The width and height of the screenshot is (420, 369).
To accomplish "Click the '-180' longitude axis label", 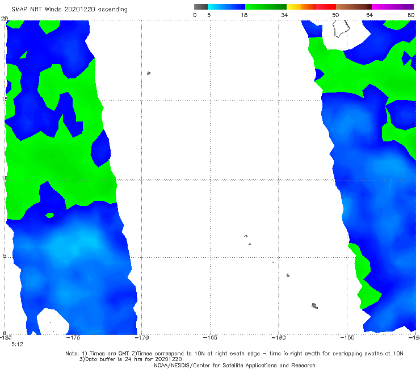I will (6, 338).
